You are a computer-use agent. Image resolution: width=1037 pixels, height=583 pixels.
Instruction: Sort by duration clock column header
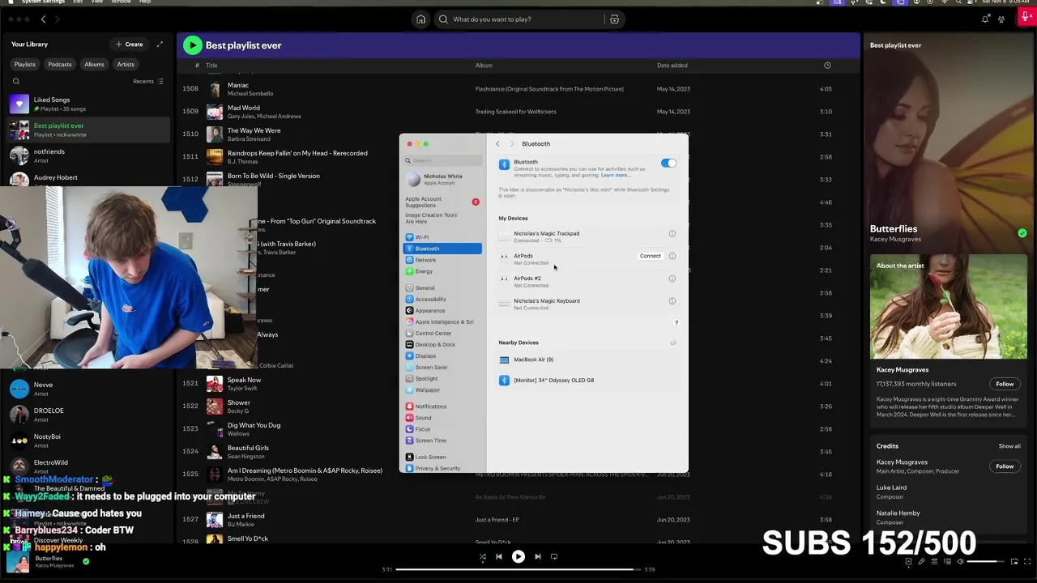click(x=827, y=66)
